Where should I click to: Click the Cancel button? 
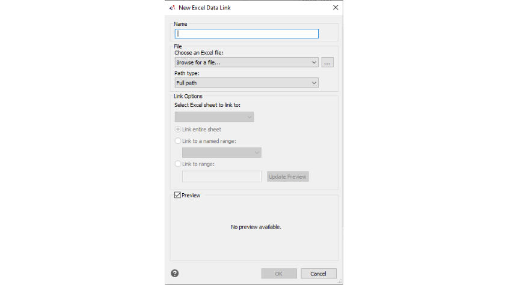pyautogui.click(x=319, y=274)
